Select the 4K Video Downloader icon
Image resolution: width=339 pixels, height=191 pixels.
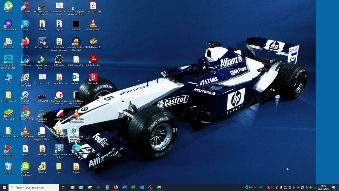[x=25, y=169]
